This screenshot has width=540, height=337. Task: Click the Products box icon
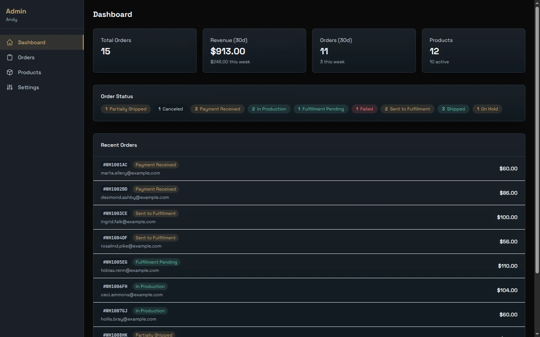10,72
